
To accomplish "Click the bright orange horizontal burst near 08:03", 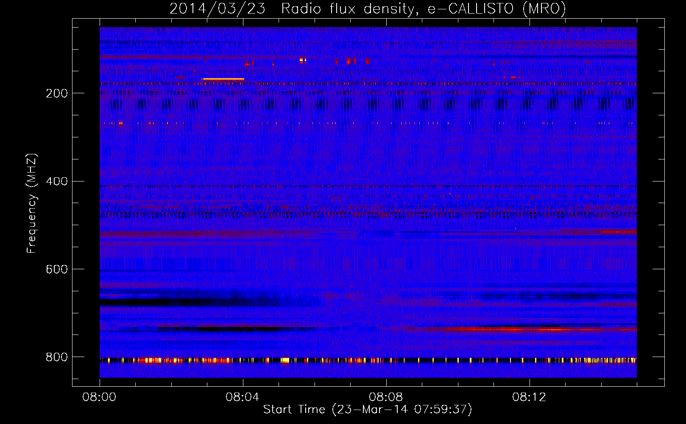I will point(223,79).
